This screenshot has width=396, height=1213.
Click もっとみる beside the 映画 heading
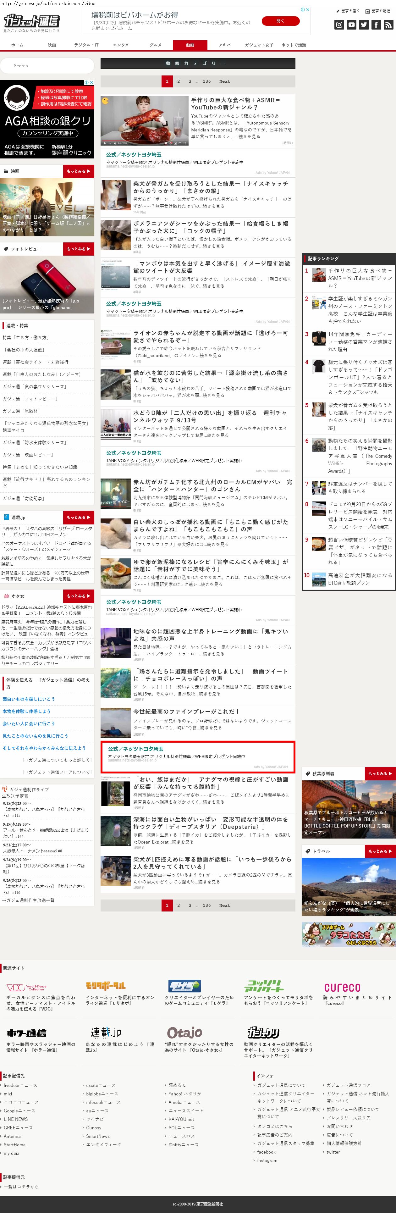coord(79,171)
